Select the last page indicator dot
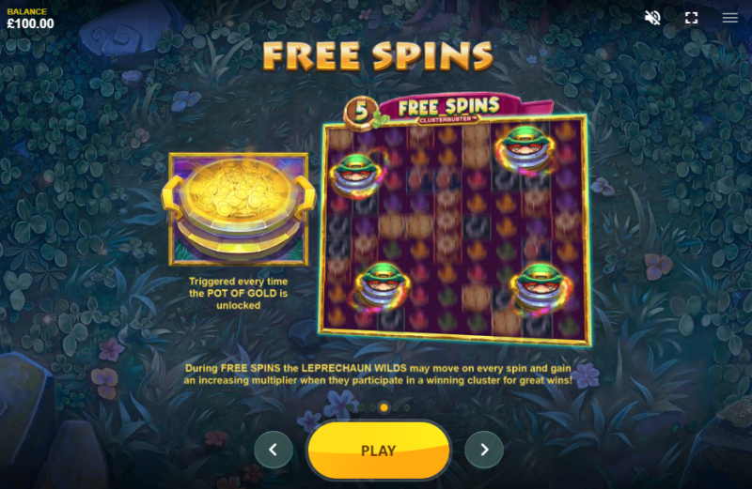Screen dimensions: 752x489 click(407, 407)
